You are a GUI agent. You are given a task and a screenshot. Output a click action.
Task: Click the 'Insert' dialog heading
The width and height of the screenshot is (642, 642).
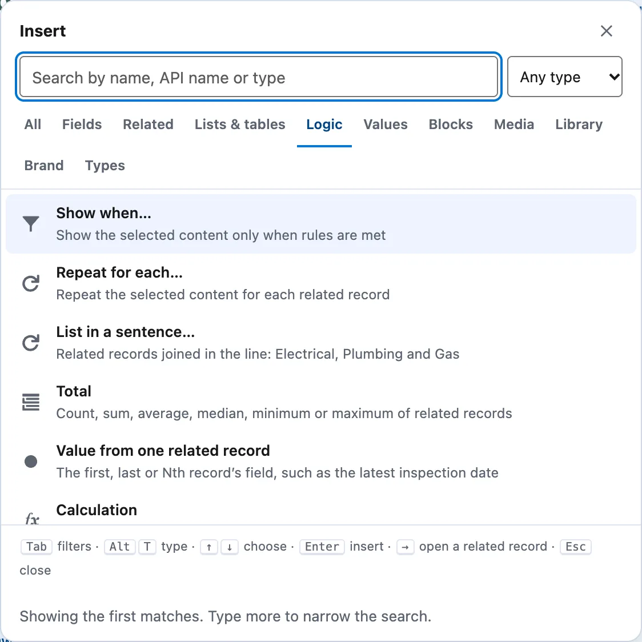click(x=43, y=31)
